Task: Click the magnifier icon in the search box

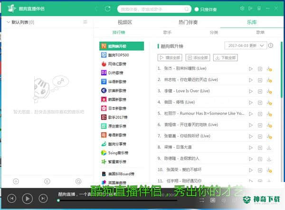Action: [187, 9]
